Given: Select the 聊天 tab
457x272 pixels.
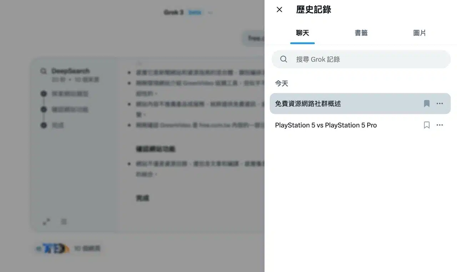Looking at the screenshot, I should pyautogui.click(x=302, y=33).
